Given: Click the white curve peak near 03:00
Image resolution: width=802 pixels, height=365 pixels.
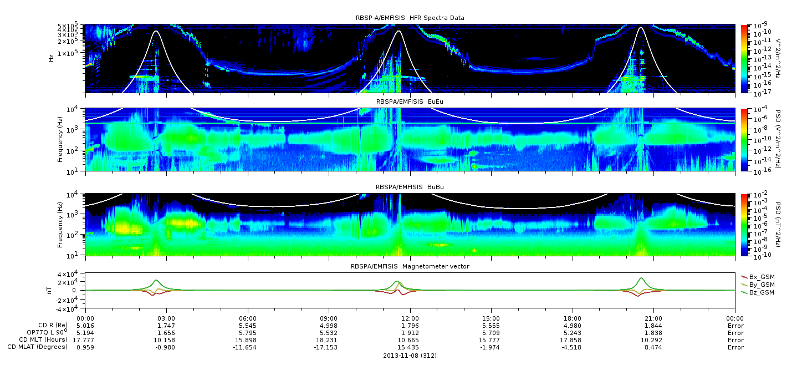Looking at the screenshot, I should click(x=156, y=32).
